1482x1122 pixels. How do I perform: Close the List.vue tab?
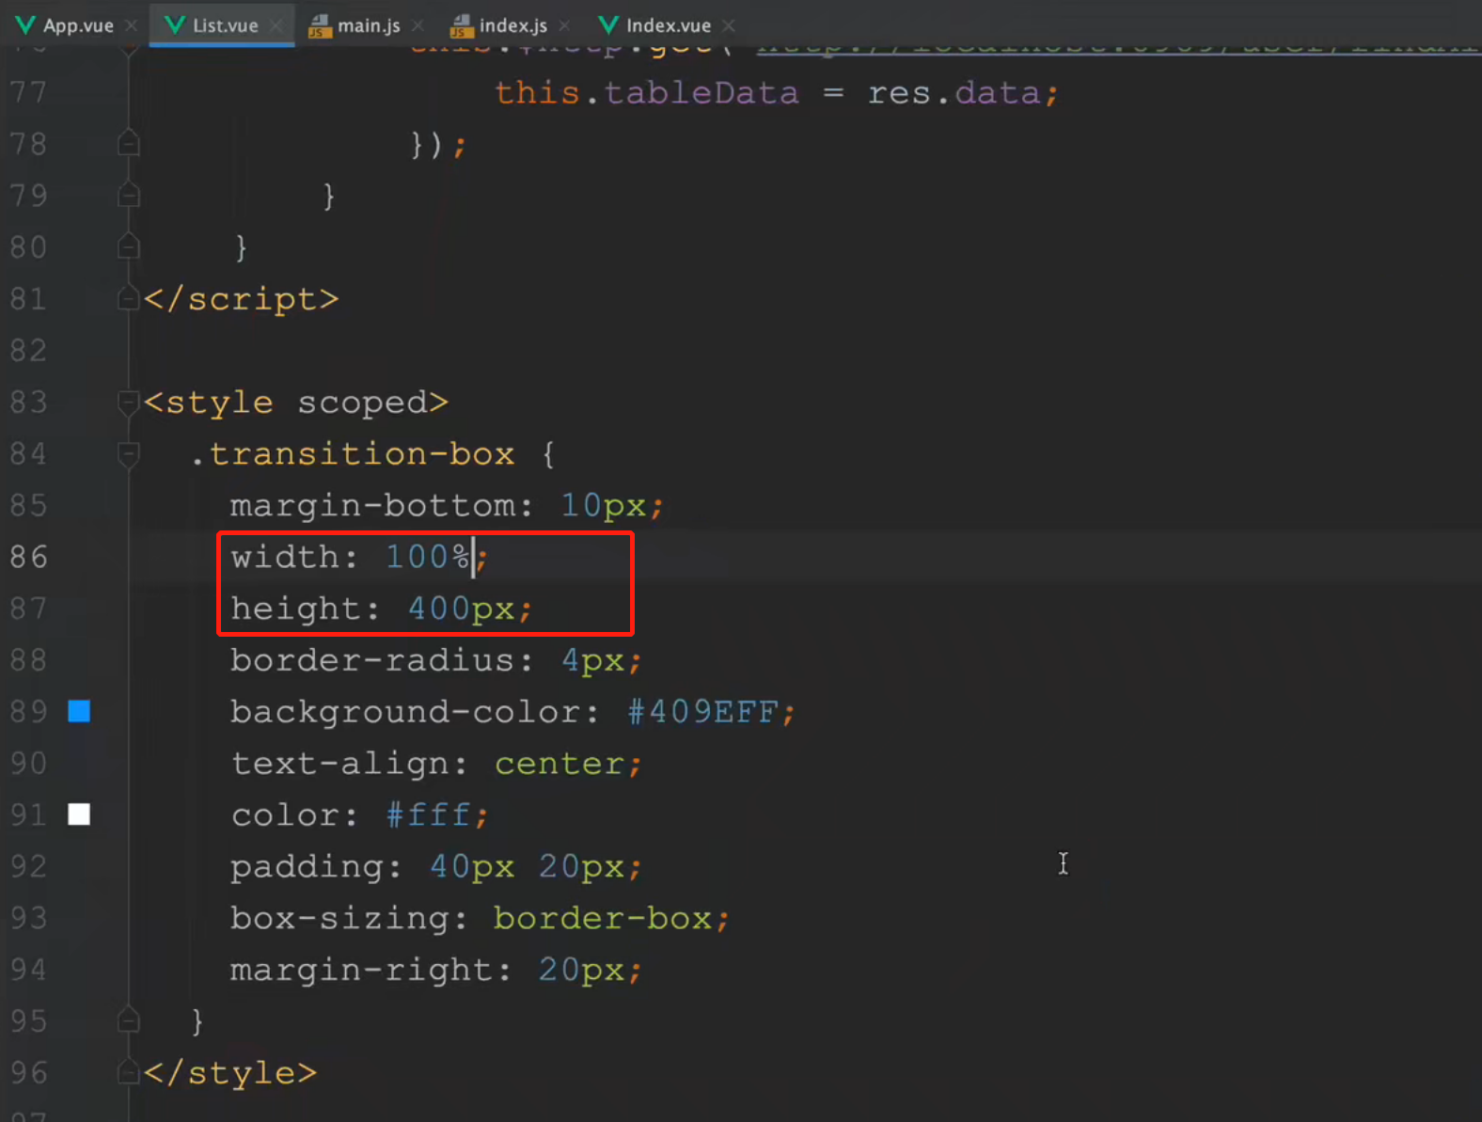point(276,25)
